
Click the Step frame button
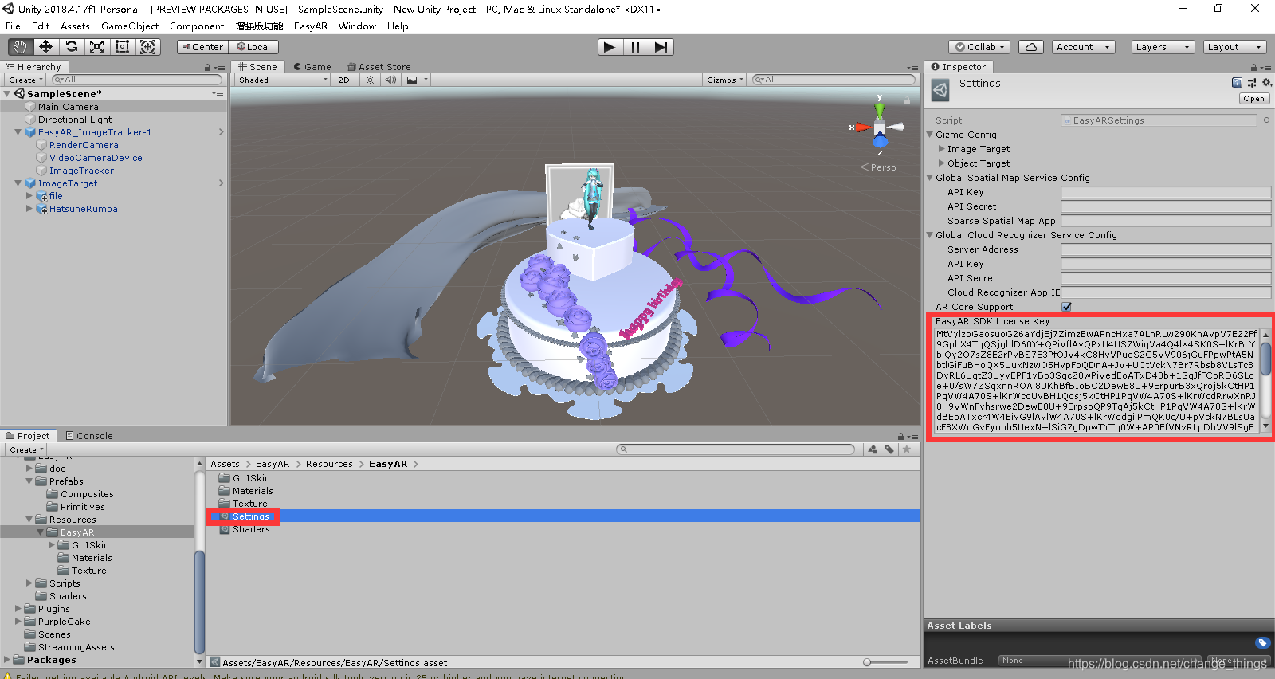pos(661,47)
